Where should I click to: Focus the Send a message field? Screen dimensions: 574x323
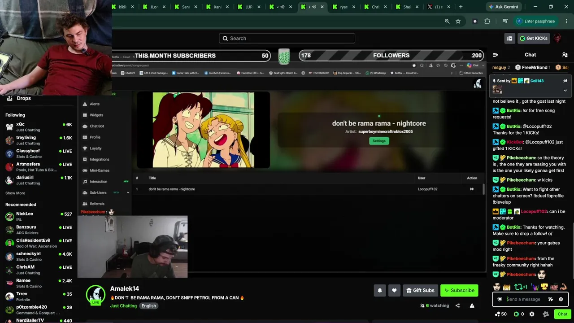pos(525,299)
